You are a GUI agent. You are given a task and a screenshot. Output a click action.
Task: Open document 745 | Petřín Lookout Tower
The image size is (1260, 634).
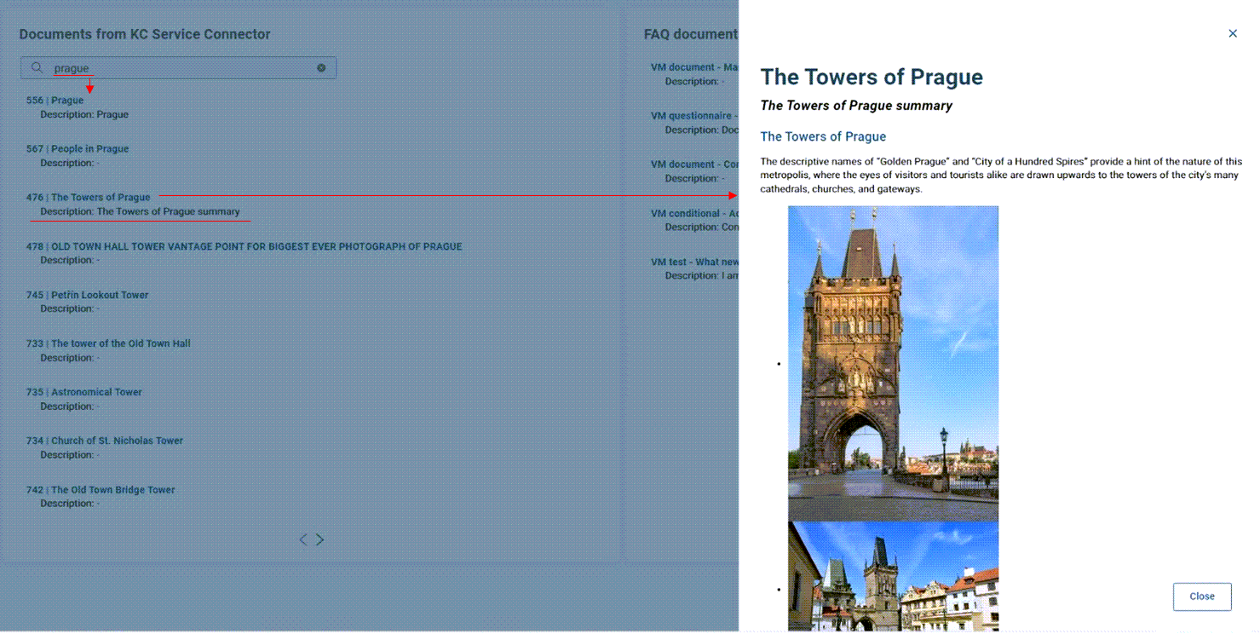point(88,296)
